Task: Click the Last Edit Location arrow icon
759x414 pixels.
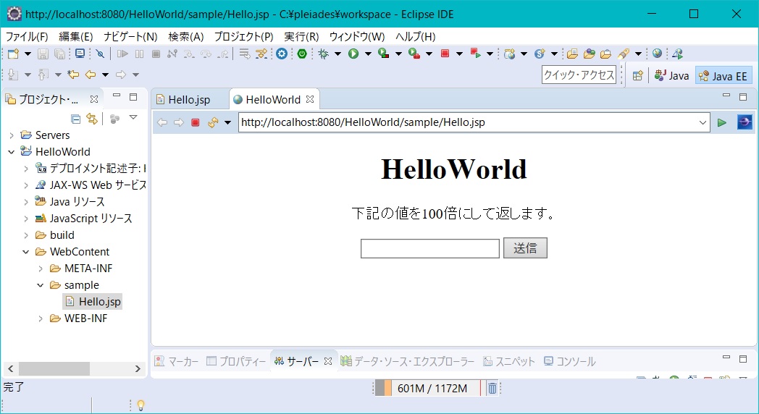Action: (73, 75)
